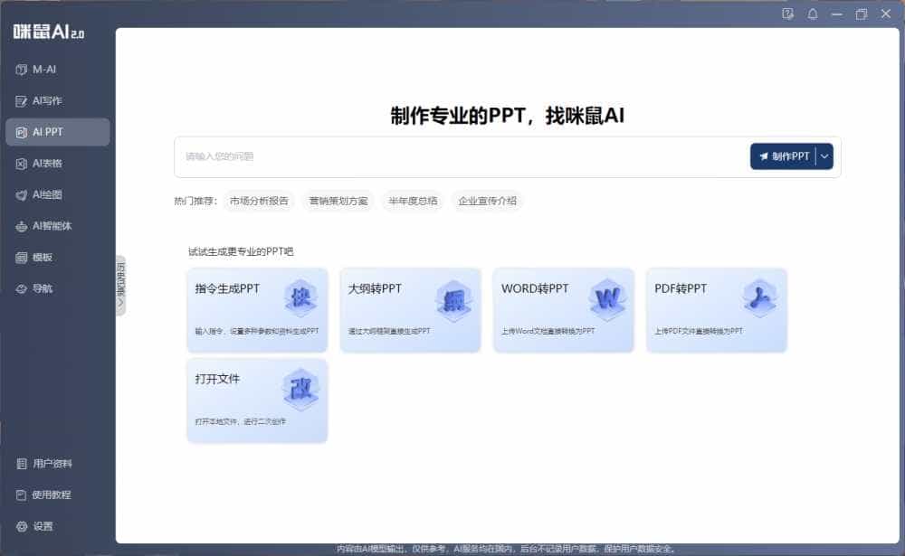Screen dimensions: 905x556
Task: Open the 导航 navigation section
Action: click(40, 287)
